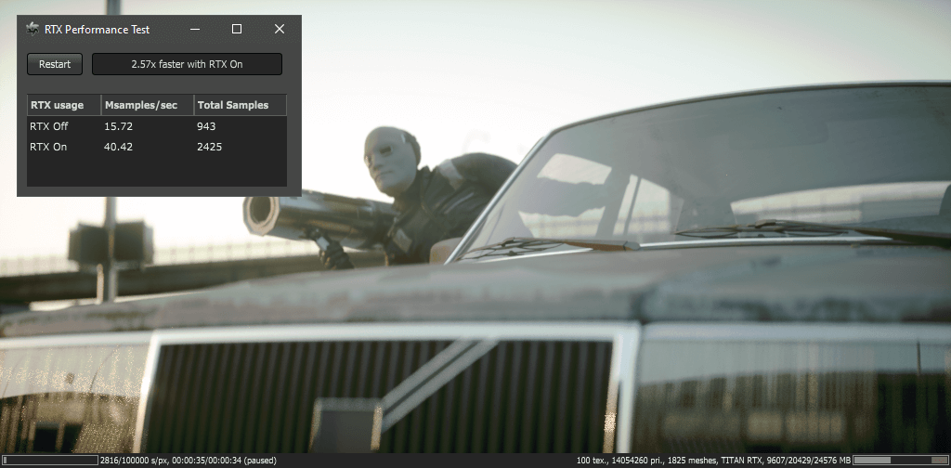Viewport: 951px width, 468px height.
Task: Click the '2.57x faster with RTX On' result bar
Action: (187, 64)
